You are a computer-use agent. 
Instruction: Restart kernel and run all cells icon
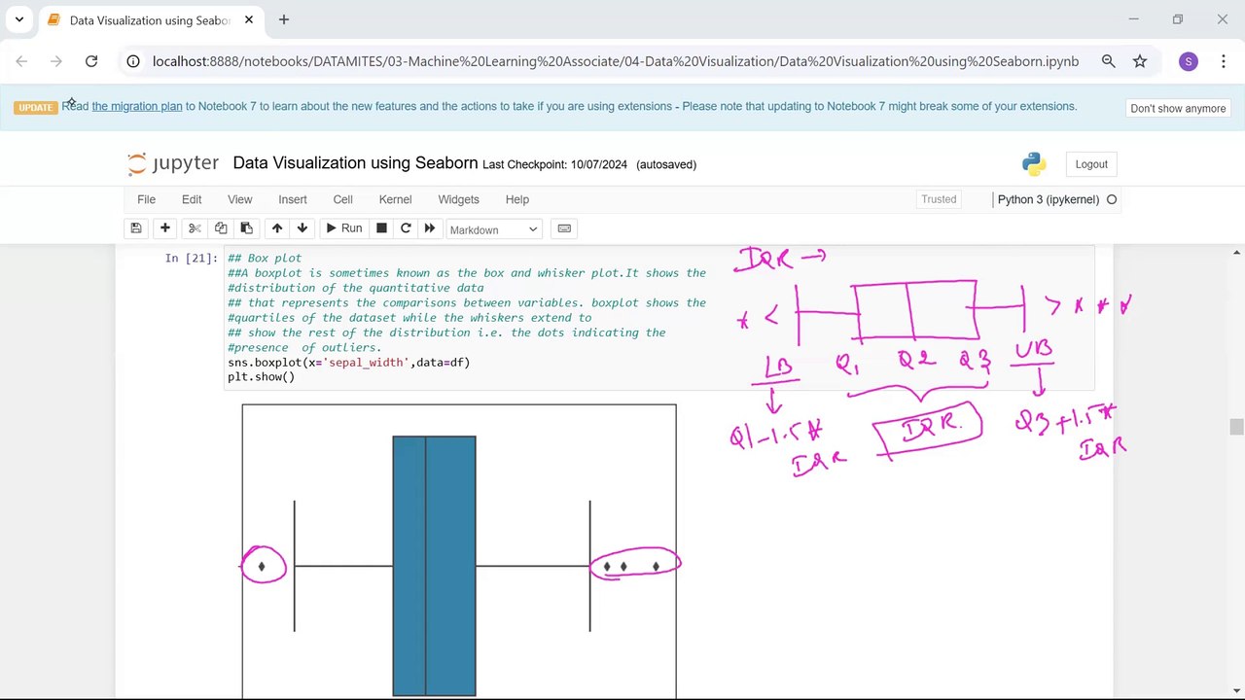(x=429, y=228)
